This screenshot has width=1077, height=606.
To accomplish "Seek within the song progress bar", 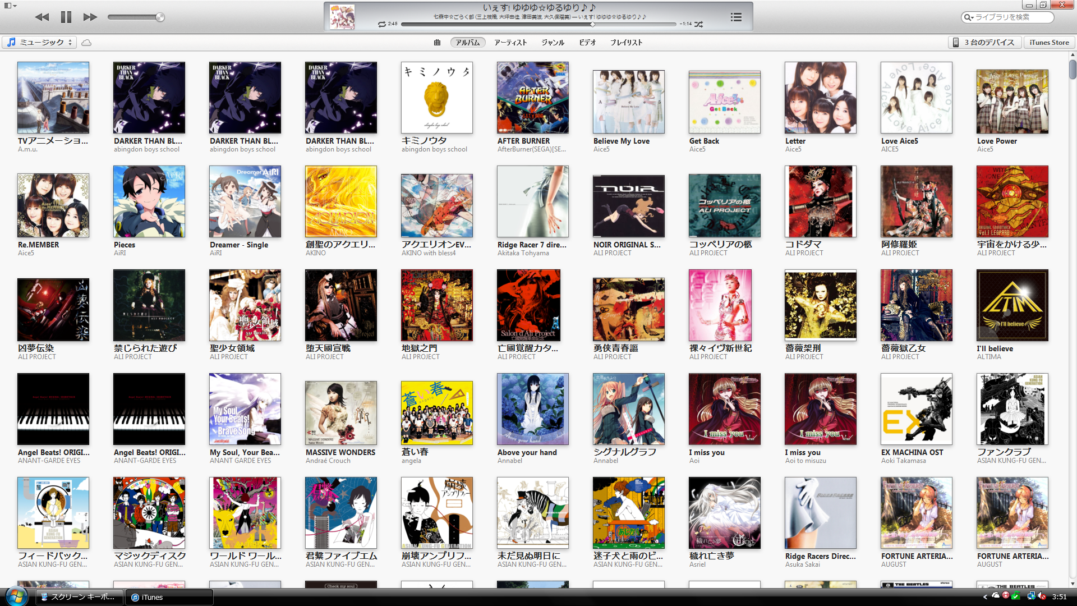I will pyautogui.click(x=538, y=24).
